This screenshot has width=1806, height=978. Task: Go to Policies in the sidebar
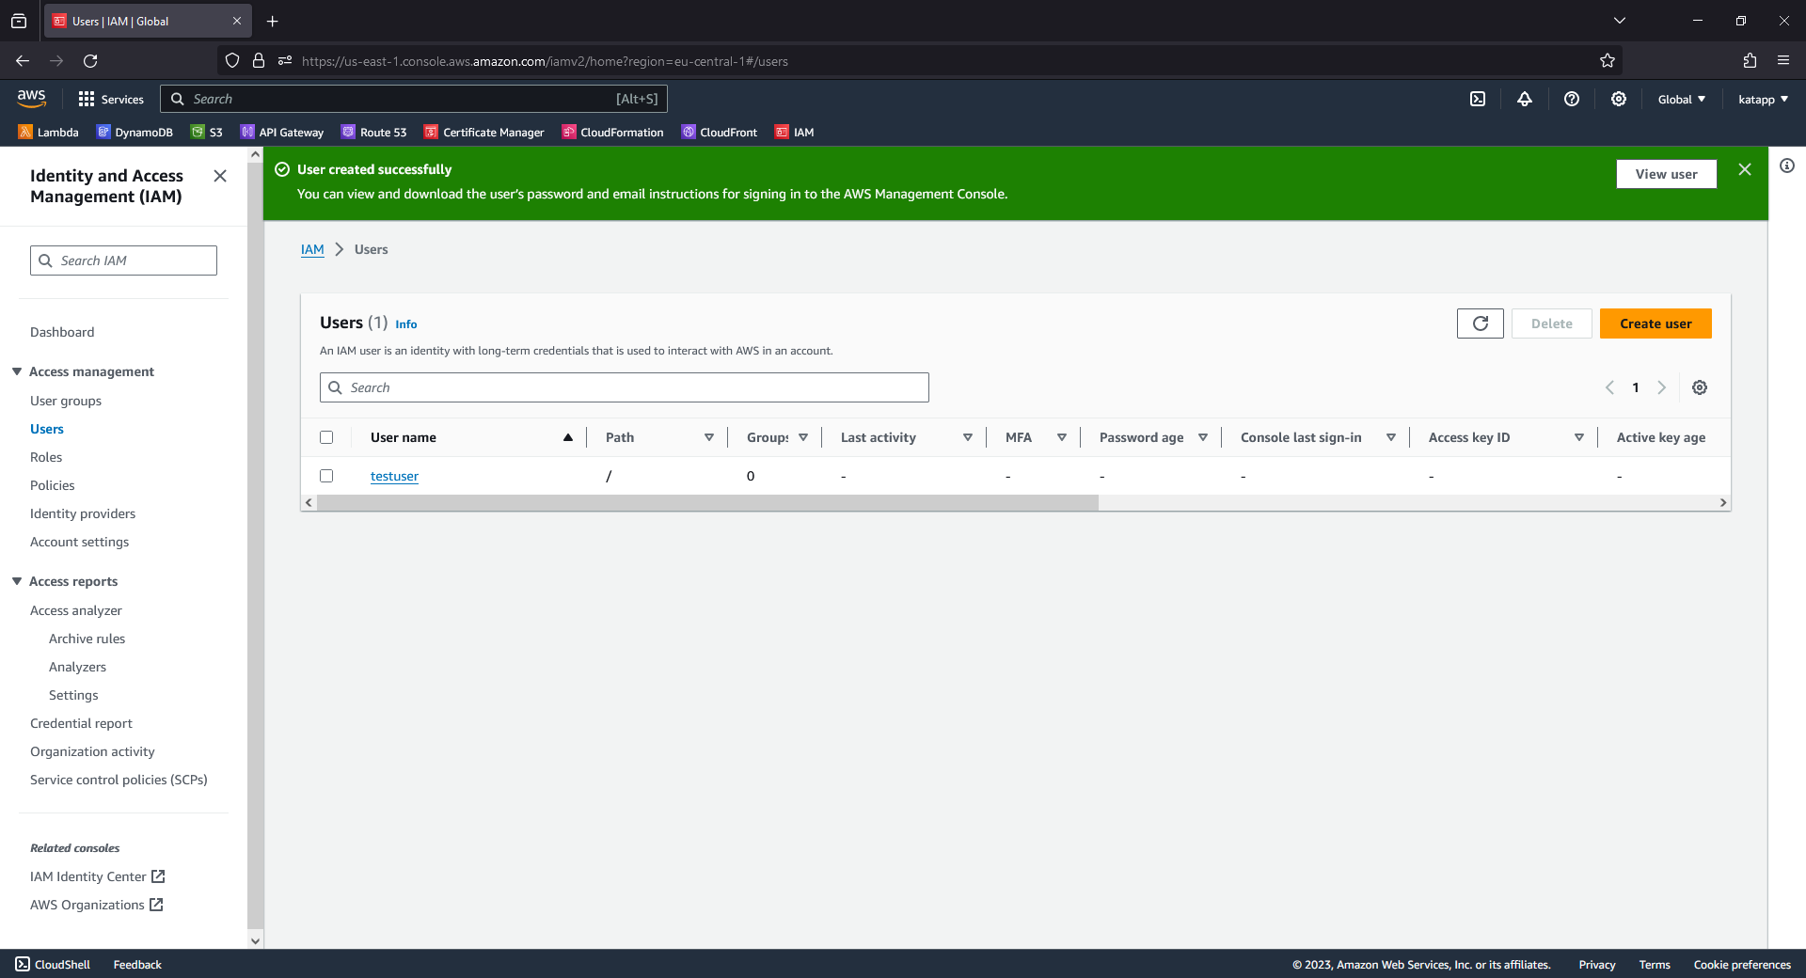click(x=53, y=485)
